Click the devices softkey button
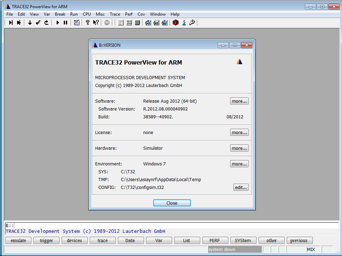The width and height of the screenshot is (342, 256). coord(74,241)
